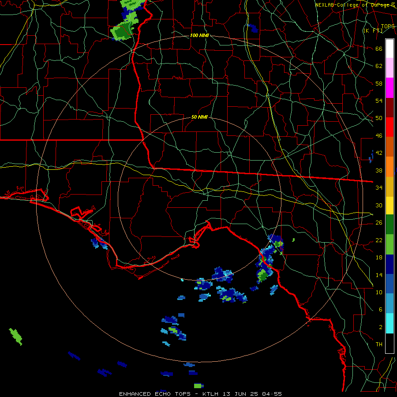Choose the legend value 34
Viewport: 397px width, 397px height.
[x=379, y=187]
